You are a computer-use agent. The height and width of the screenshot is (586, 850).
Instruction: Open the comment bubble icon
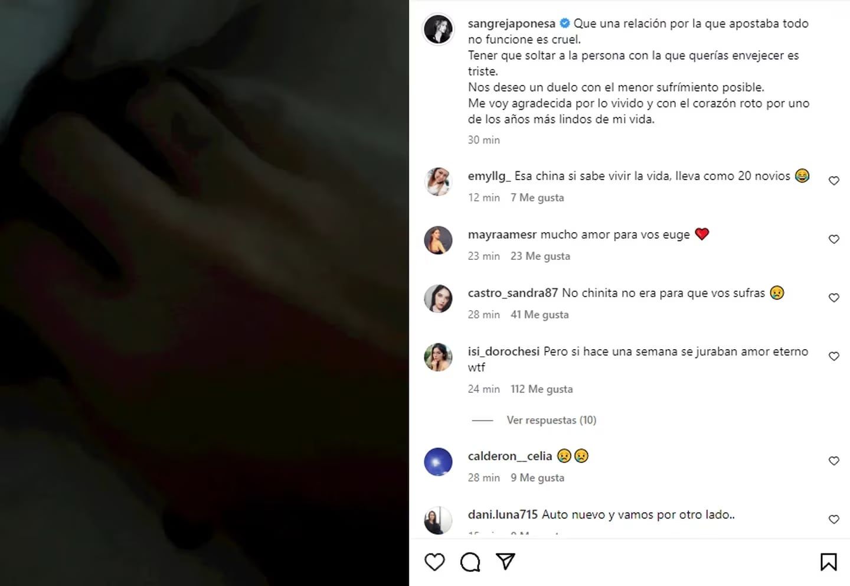pos(470,562)
